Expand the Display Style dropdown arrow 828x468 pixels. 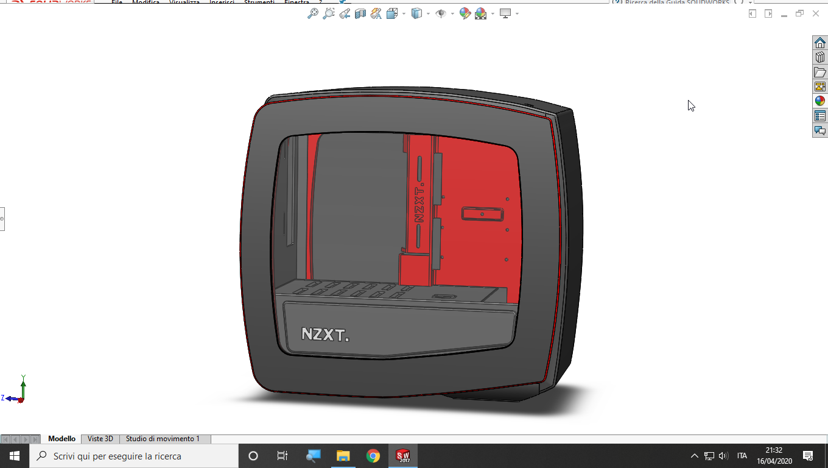click(x=427, y=13)
